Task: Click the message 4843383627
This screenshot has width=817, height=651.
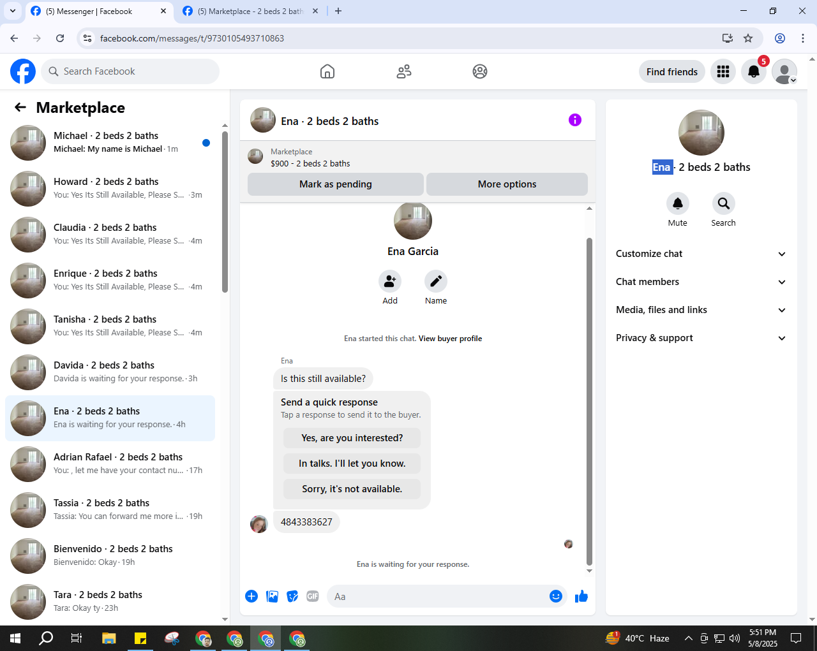Action: pyautogui.click(x=306, y=522)
